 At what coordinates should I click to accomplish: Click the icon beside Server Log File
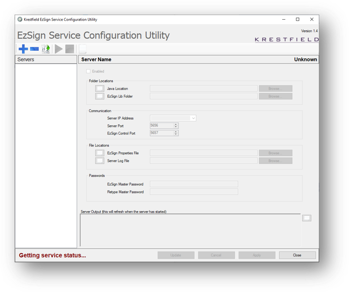tap(100, 161)
